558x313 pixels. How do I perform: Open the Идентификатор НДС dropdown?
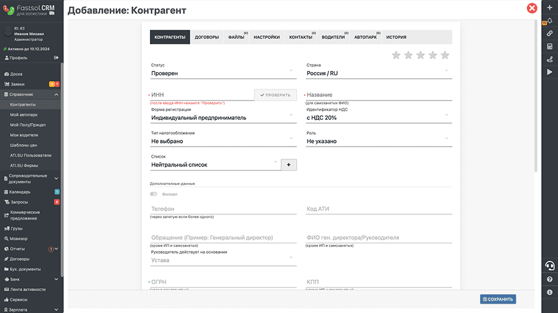[x=379, y=117]
